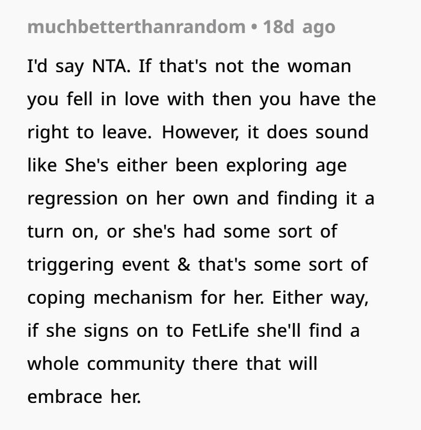
Task: Click the word embrace on the last line
Action: [65, 396]
